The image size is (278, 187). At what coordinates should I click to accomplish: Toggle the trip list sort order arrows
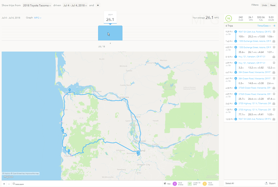pos(274,26)
